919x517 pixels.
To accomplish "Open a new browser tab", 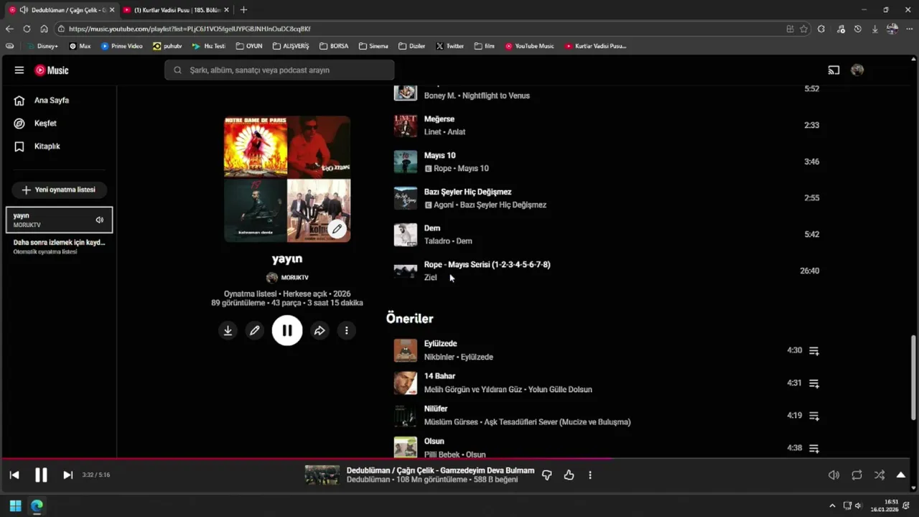I will 243,10.
